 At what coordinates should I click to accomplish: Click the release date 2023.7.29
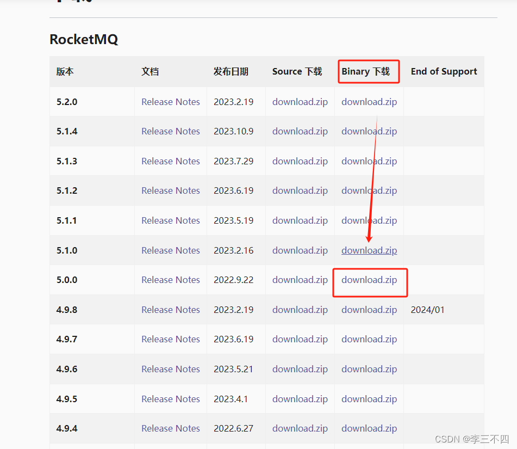tap(233, 161)
